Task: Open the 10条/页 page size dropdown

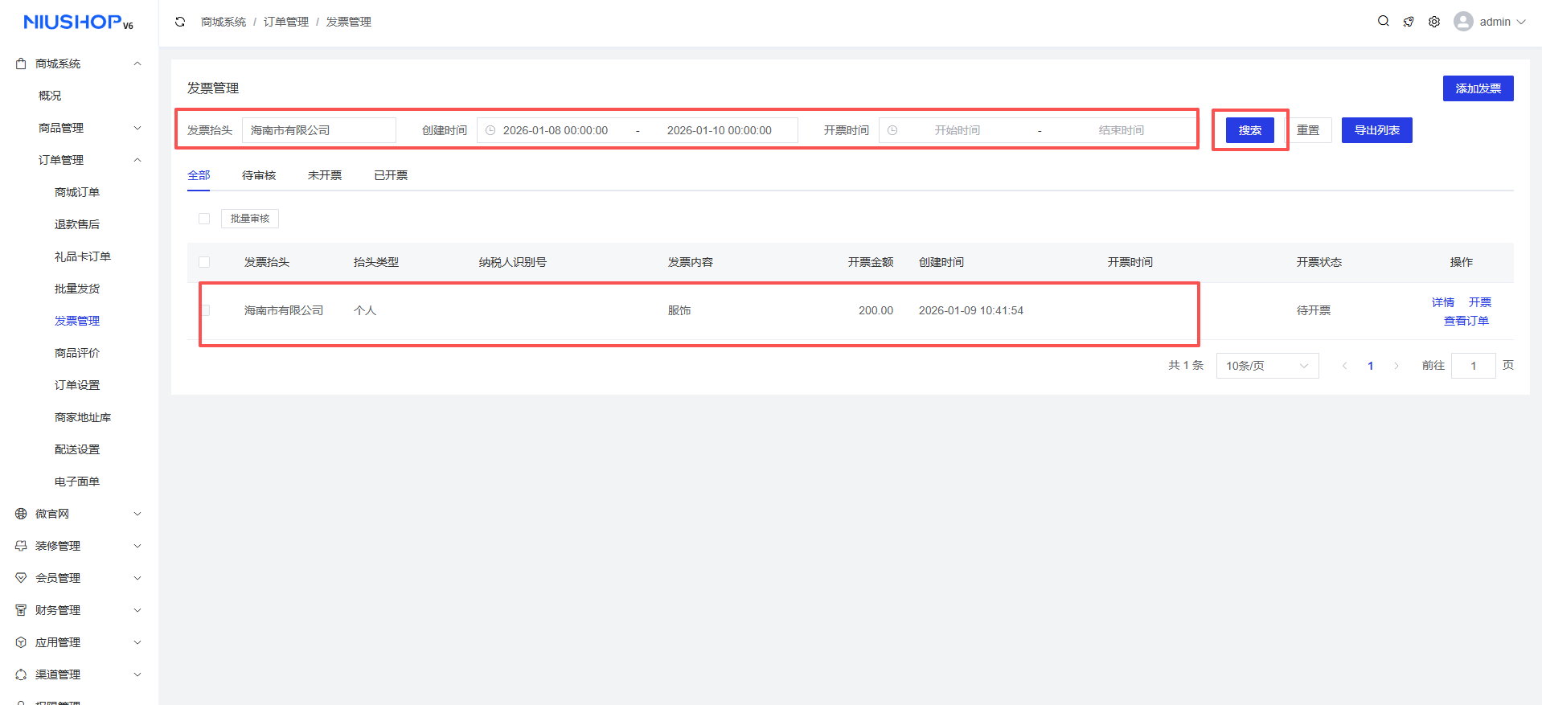Action: pyautogui.click(x=1267, y=366)
